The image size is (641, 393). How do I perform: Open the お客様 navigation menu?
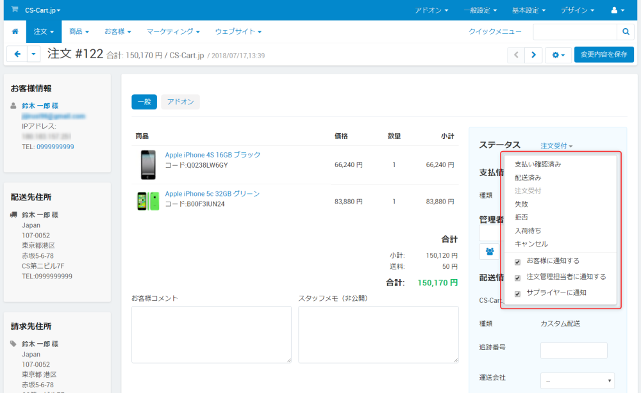coord(117,31)
